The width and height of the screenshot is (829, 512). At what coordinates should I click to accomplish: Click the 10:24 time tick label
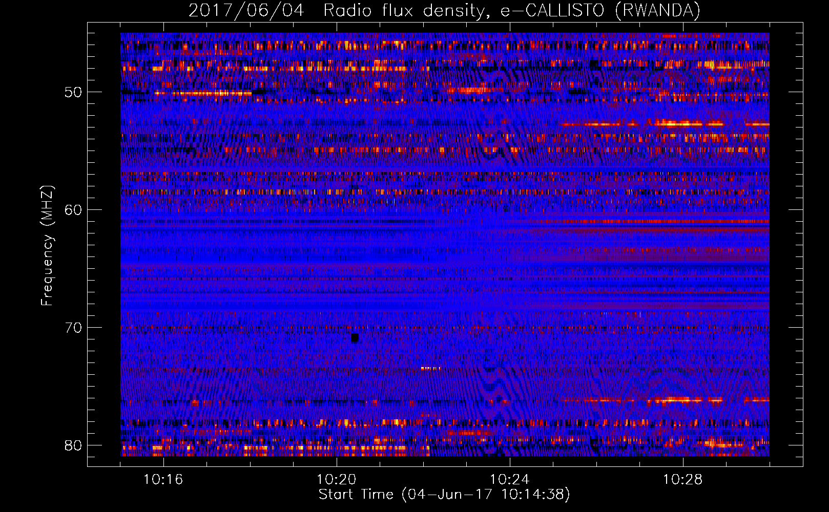click(510, 480)
